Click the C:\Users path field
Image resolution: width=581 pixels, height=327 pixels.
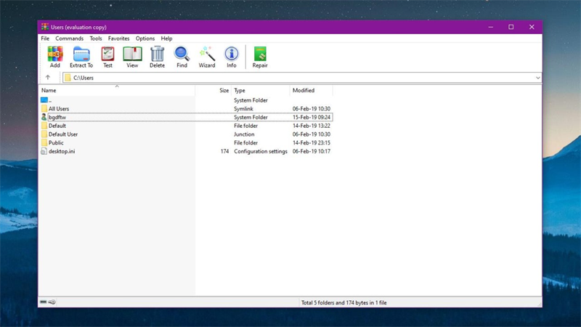click(302, 78)
